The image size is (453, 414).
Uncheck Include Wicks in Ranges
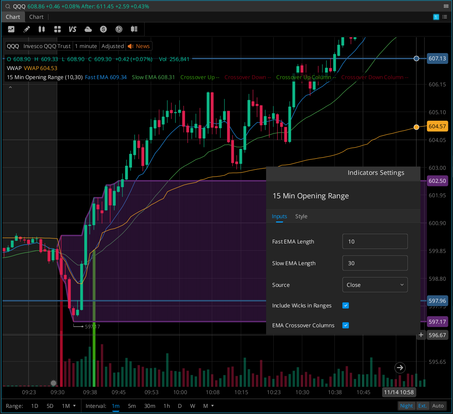(x=346, y=306)
